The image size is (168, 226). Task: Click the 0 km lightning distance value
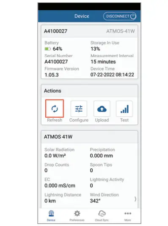pyautogui.click(x=50, y=201)
